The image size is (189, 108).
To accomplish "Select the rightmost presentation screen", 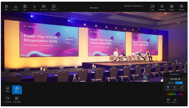I will pyautogui.click(x=145, y=44).
